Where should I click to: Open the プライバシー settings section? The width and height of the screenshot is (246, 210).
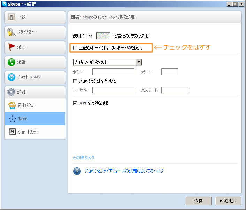(x=35, y=32)
